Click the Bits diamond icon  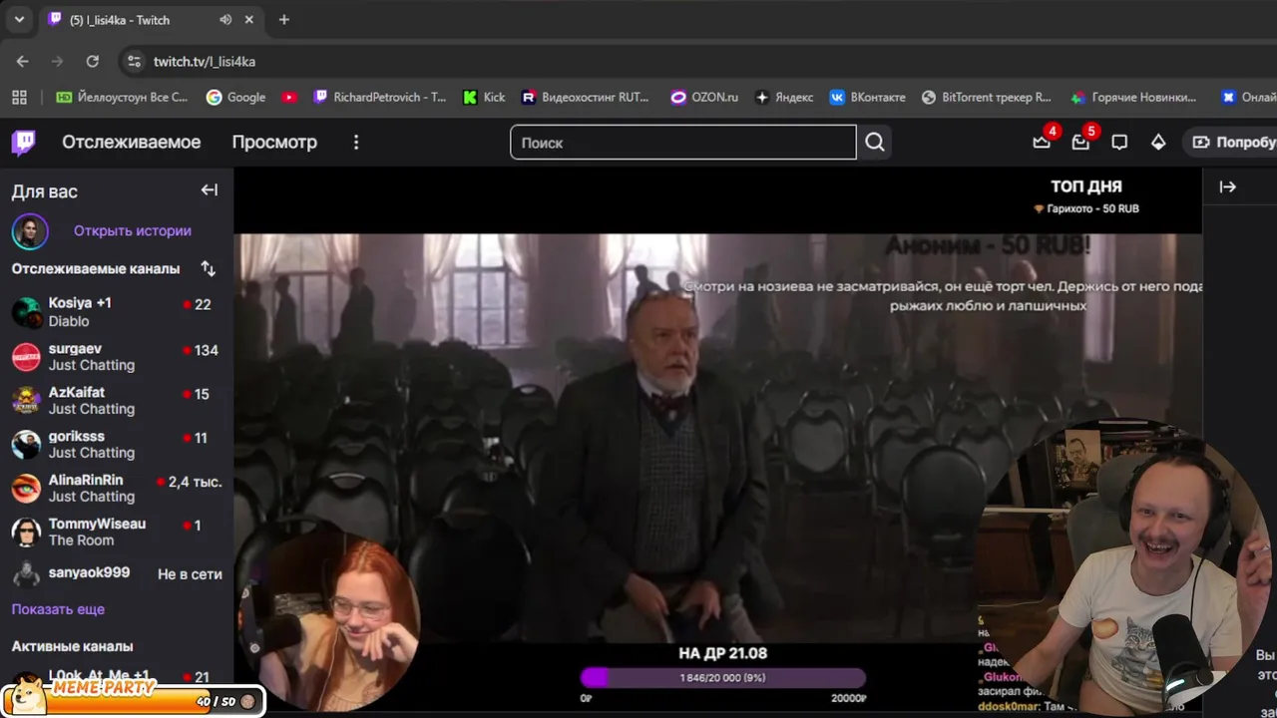(1158, 143)
